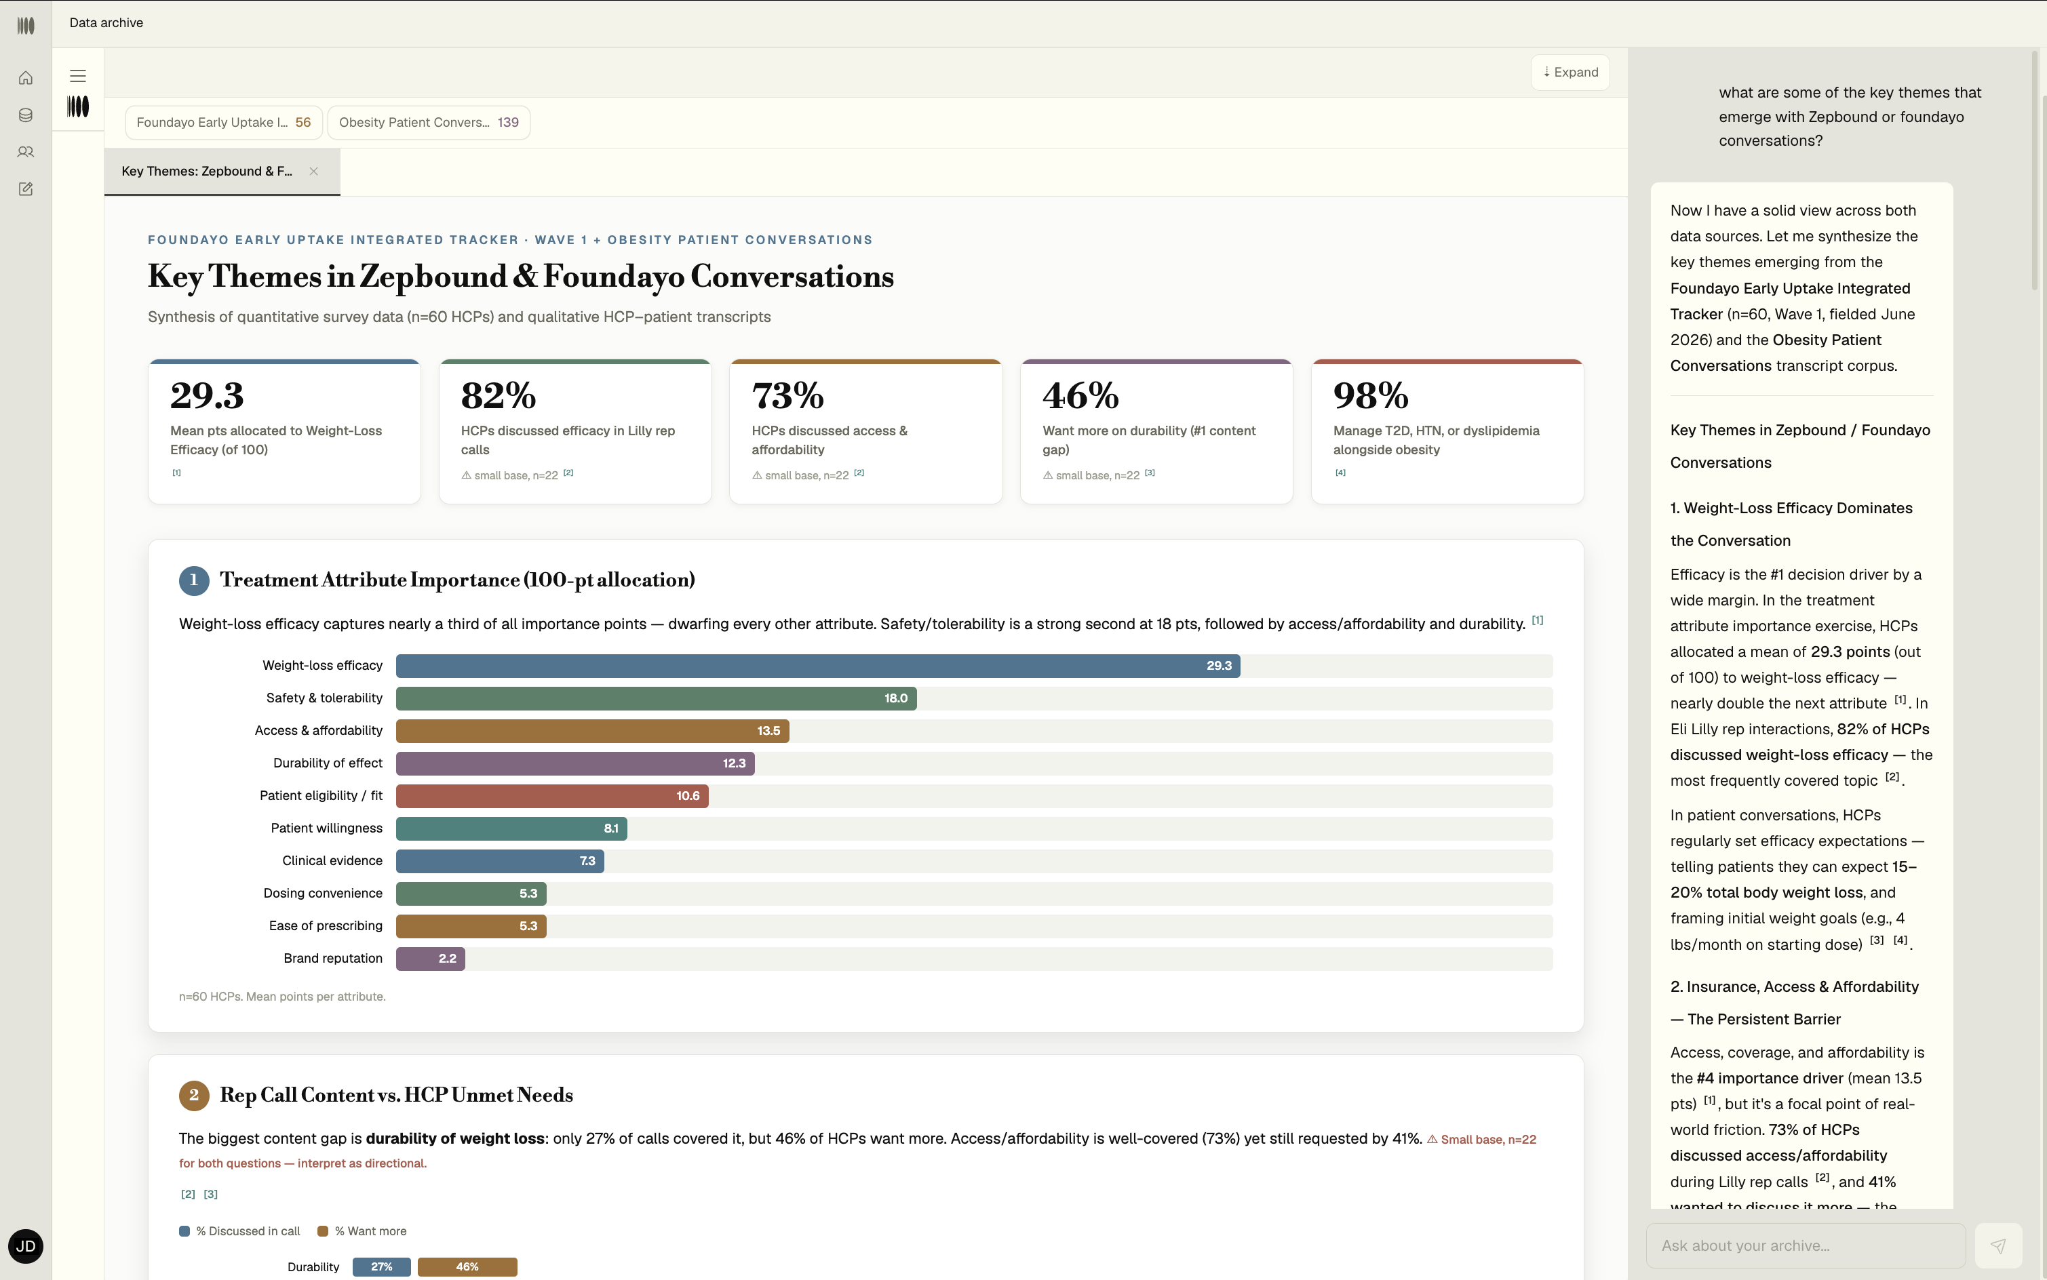Click the JD user avatar

[25, 1246]
